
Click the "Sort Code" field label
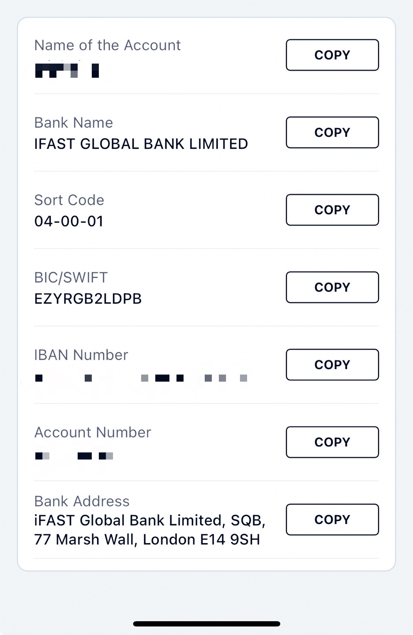point(69,200)
